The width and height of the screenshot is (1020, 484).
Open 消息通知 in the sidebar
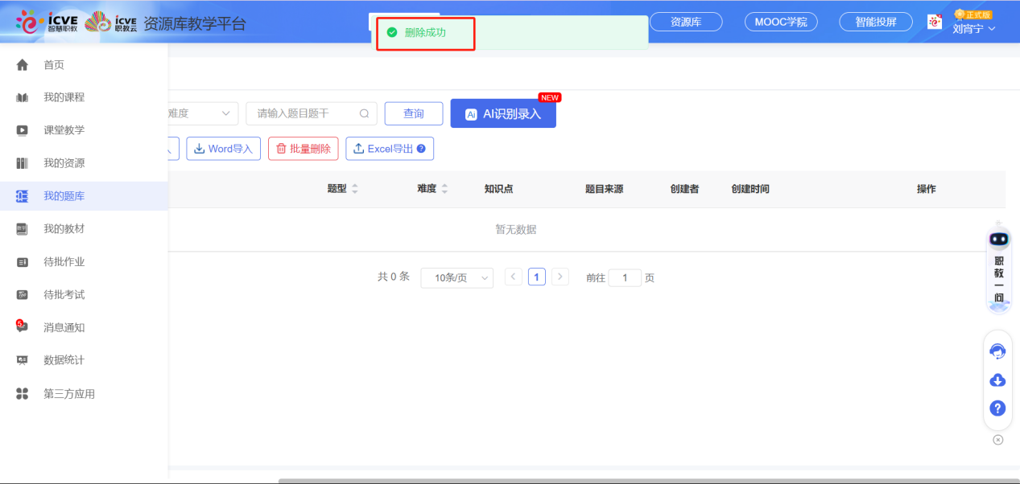(x=64, y=327)
